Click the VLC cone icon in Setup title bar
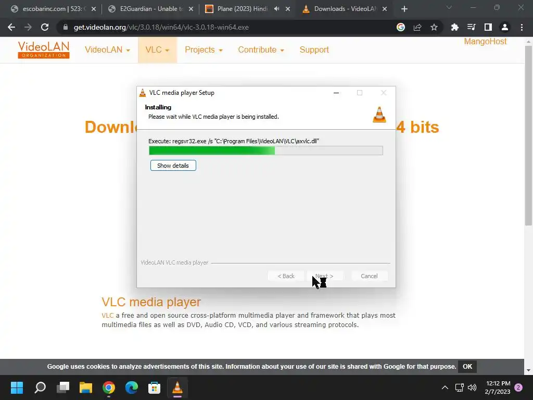This screenshot has width=533, height=400. tap(143, 93)
